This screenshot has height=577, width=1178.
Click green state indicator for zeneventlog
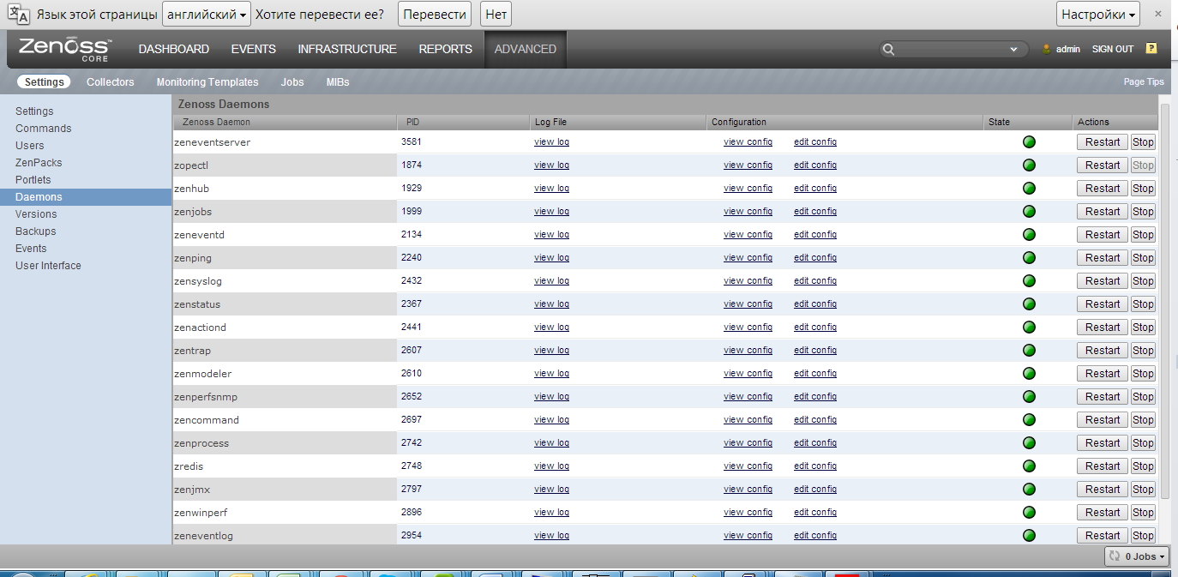pyautogui.click(x=1029, y=536)
